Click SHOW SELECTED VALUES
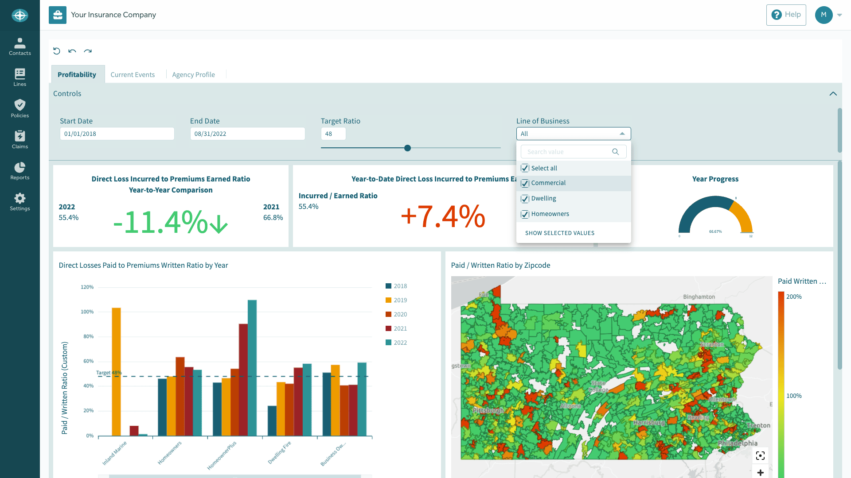 (559, 233)
